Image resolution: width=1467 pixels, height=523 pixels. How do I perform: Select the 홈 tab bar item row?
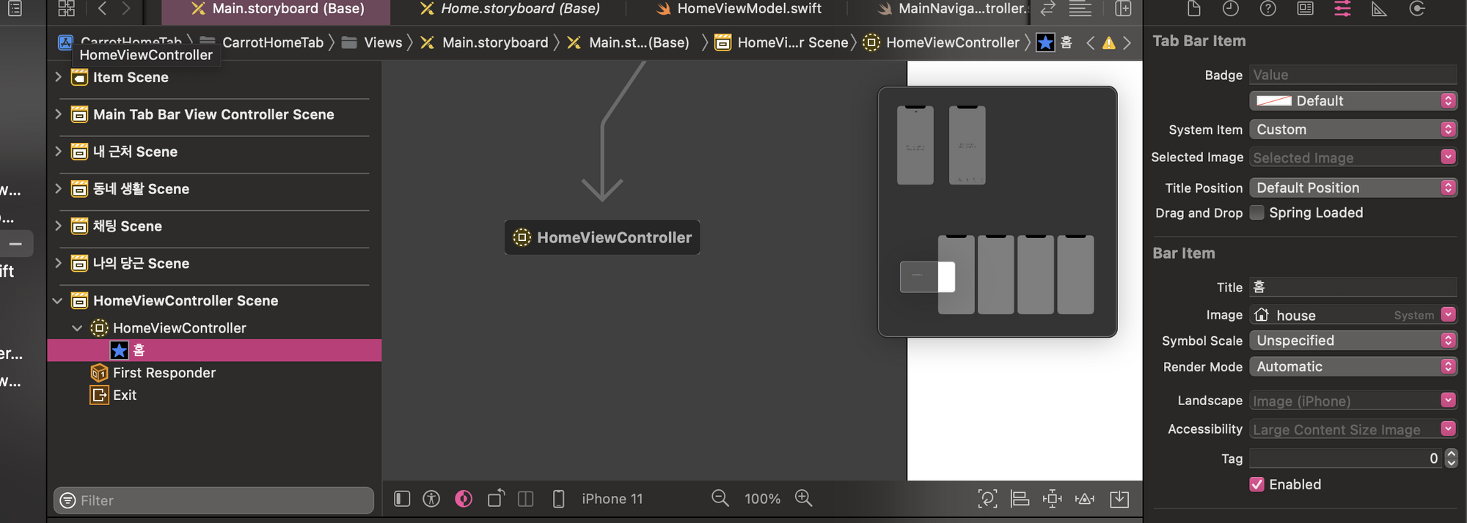[x=214, y=350]
